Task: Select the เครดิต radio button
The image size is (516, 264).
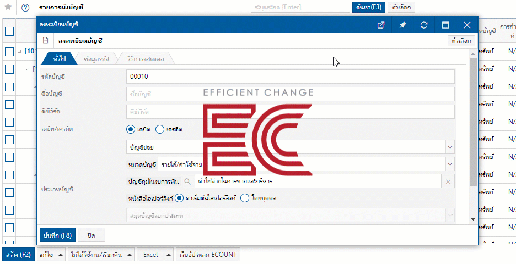Action: click(x=160, y=129)
